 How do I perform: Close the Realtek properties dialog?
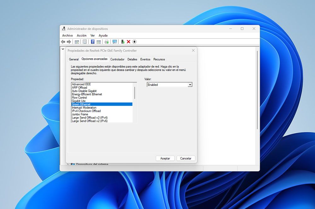193,50
